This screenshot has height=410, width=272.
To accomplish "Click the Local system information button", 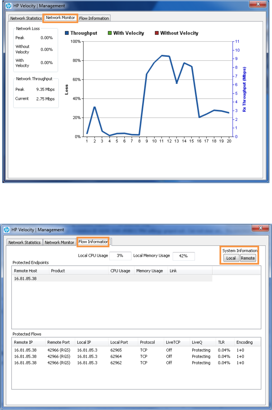I will point(231,258).
